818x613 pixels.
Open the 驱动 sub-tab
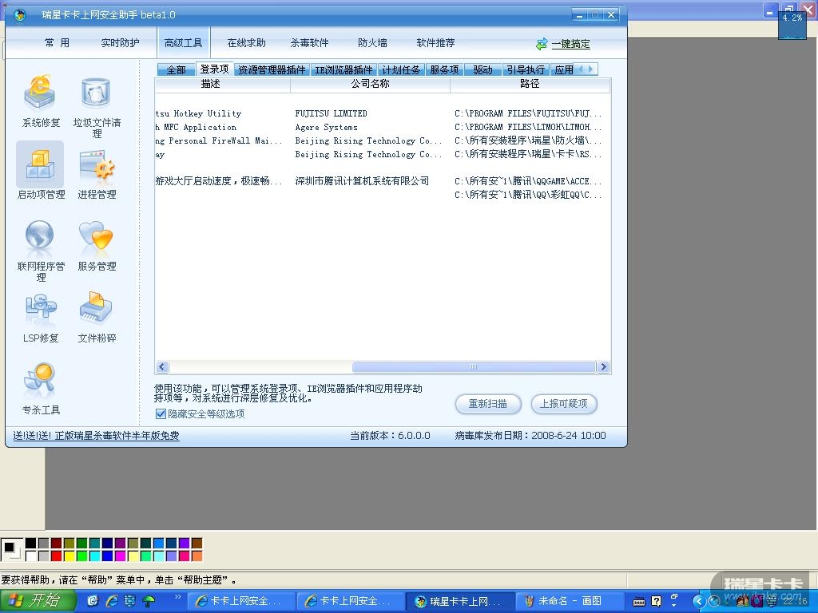point(482,70)
